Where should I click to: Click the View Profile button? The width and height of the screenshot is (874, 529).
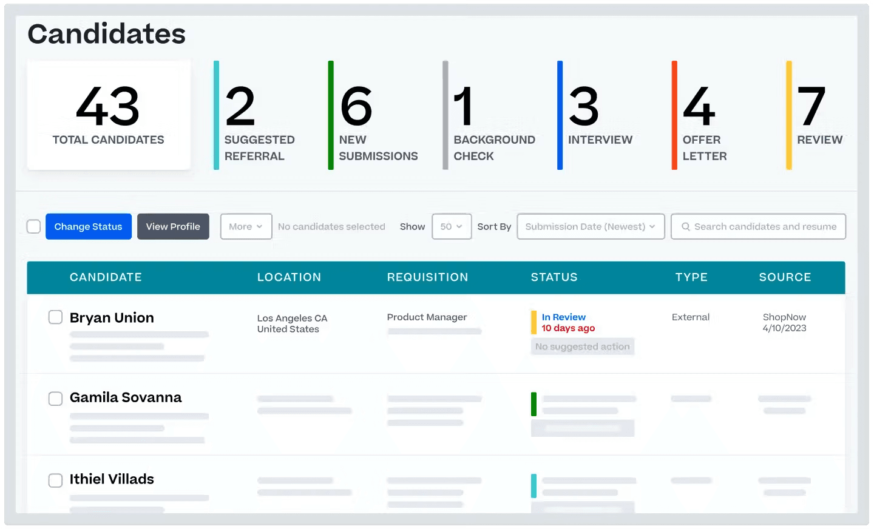click(x=173, y=226)
